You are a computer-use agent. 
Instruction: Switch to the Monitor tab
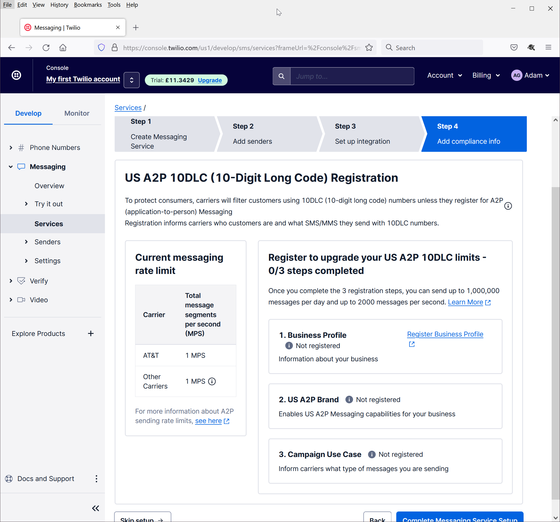tap(77, 113)
